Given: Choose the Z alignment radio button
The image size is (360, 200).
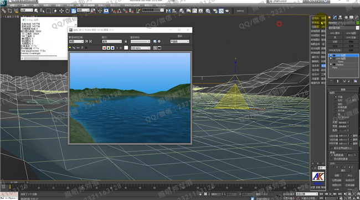Looking at the screenshot, I should [349, 167].
